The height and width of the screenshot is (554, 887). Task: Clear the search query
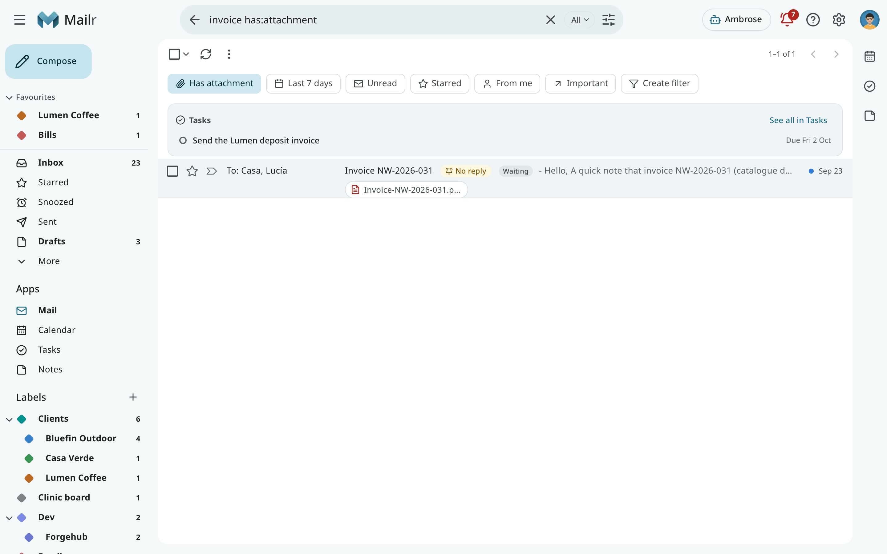point(551,20)
